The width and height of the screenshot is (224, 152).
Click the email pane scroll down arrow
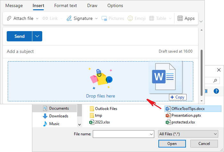202,101
